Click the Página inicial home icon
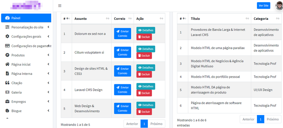Viewport: 283px width, 128px height. coord(7,64)
